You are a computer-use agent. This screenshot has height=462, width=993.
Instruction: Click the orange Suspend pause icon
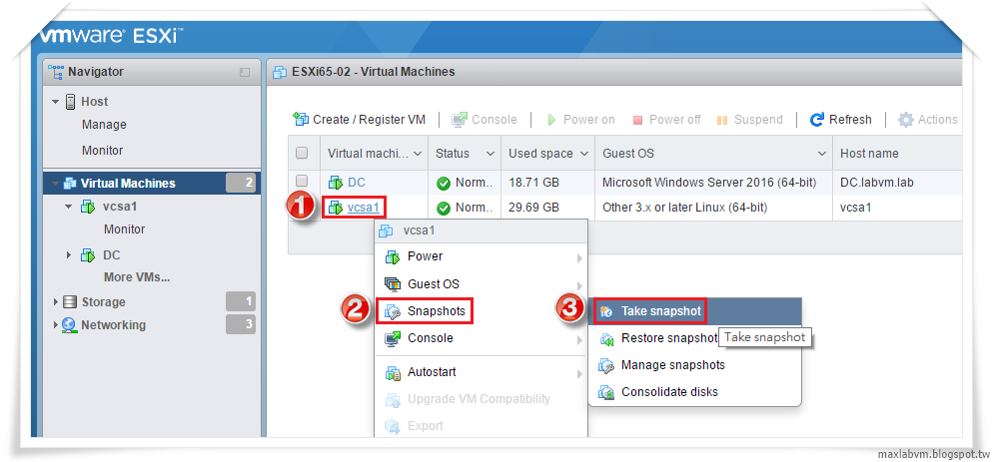pos(722,120)
